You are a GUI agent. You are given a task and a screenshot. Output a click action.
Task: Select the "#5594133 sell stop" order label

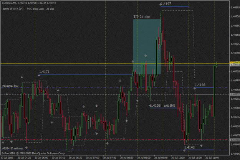point(13,148)
